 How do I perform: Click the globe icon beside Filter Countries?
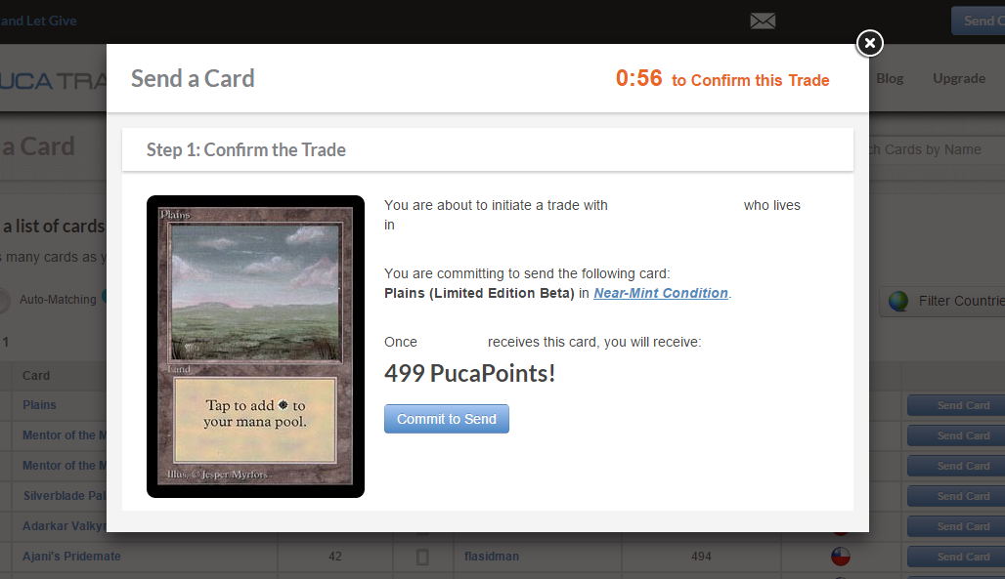pos(898,301)
